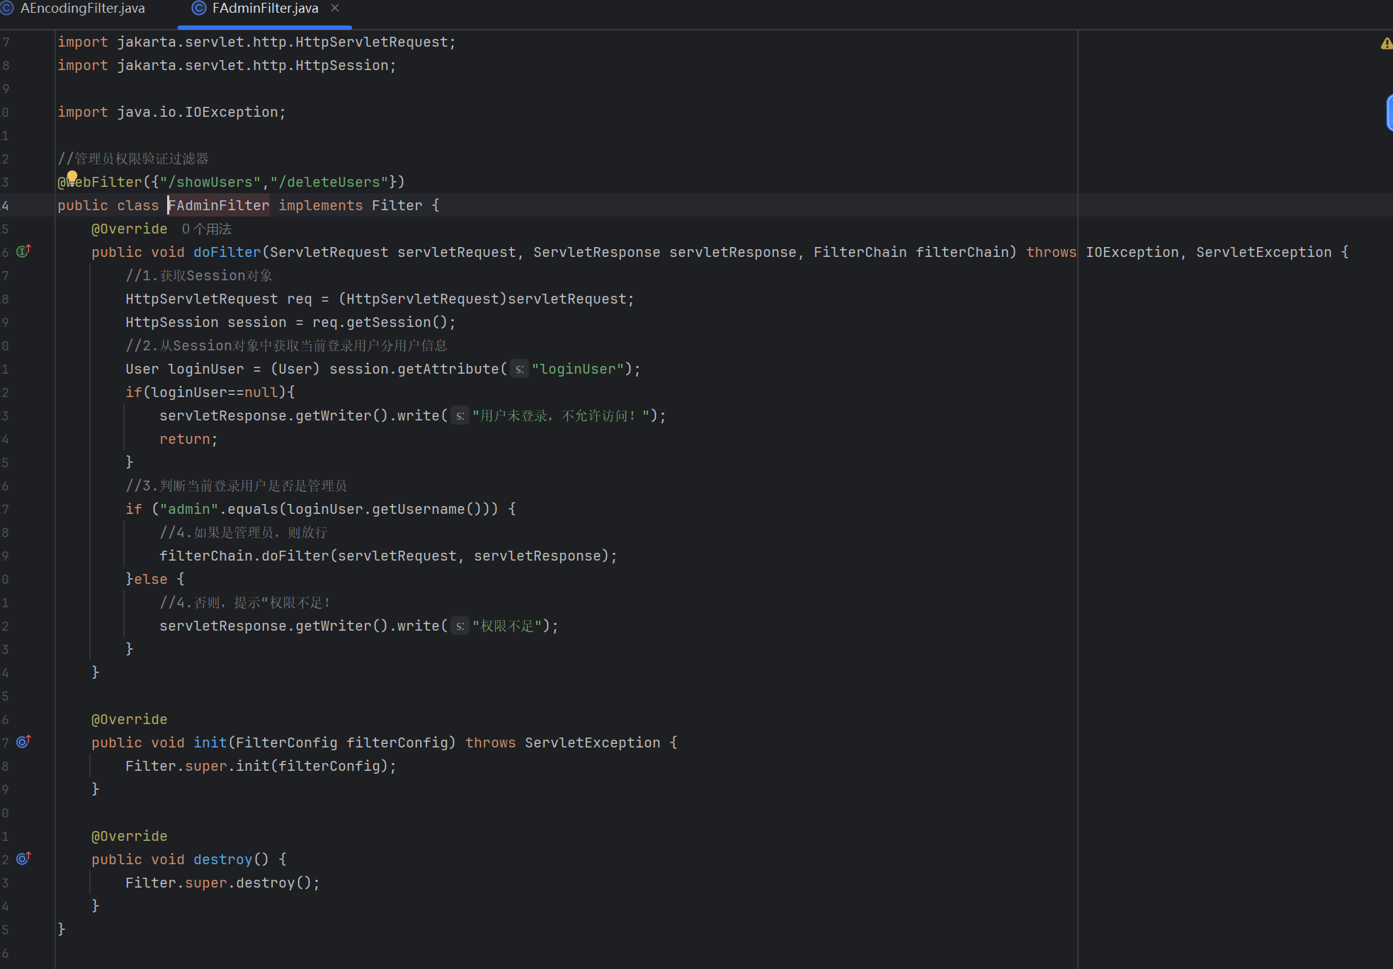Click the init method name

pos(210,743)
